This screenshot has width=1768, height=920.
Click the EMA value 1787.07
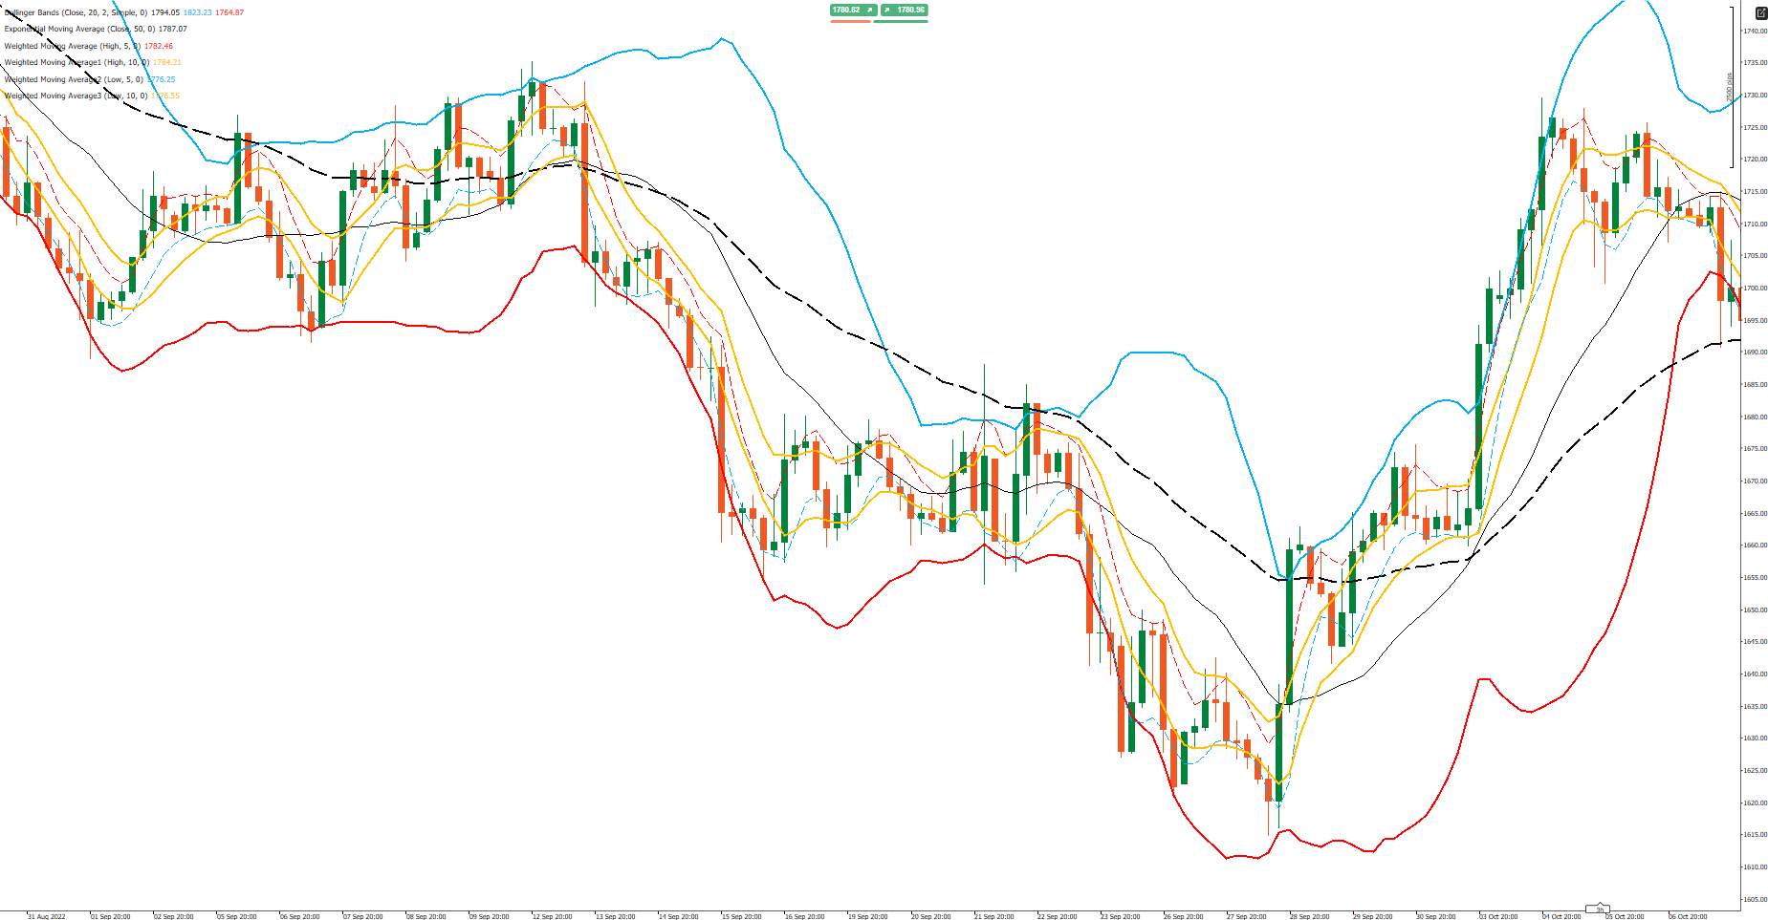[172, 30]
